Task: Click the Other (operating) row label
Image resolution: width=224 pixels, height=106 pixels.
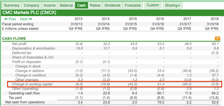Action: 25,89
